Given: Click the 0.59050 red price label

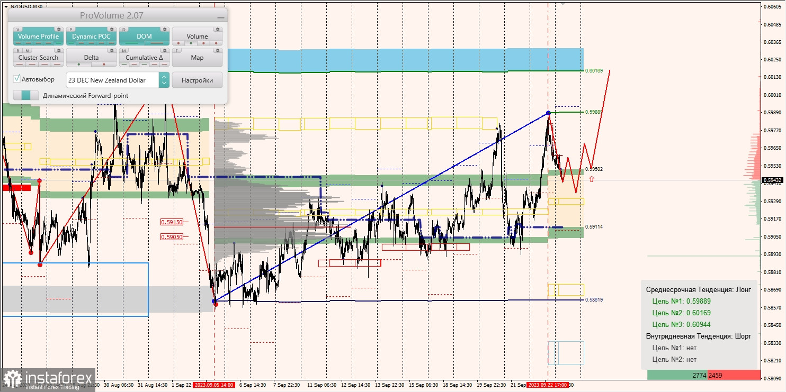Looking at the screenshot, I should click(172, 237).
